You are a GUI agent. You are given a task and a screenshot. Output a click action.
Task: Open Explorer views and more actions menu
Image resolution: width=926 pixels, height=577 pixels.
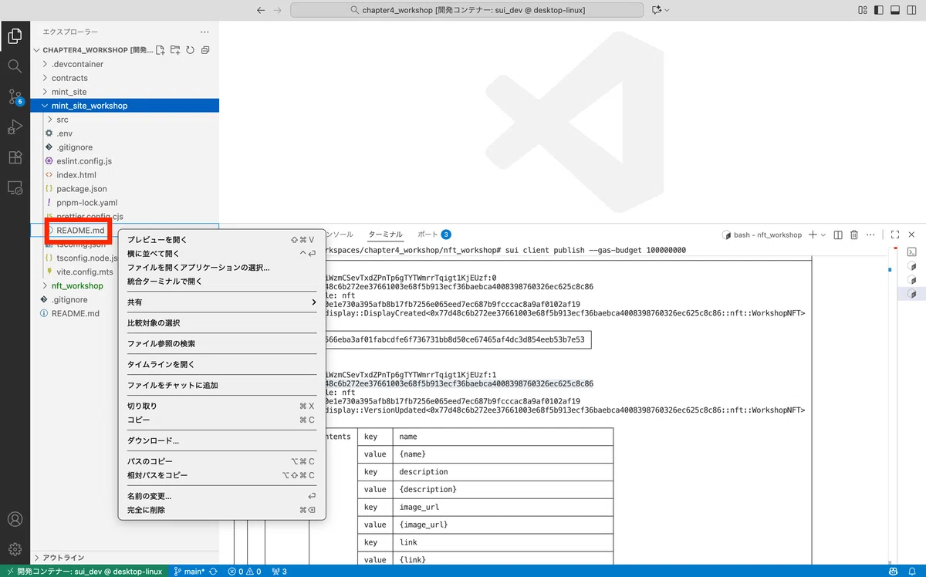click(204, 32)
